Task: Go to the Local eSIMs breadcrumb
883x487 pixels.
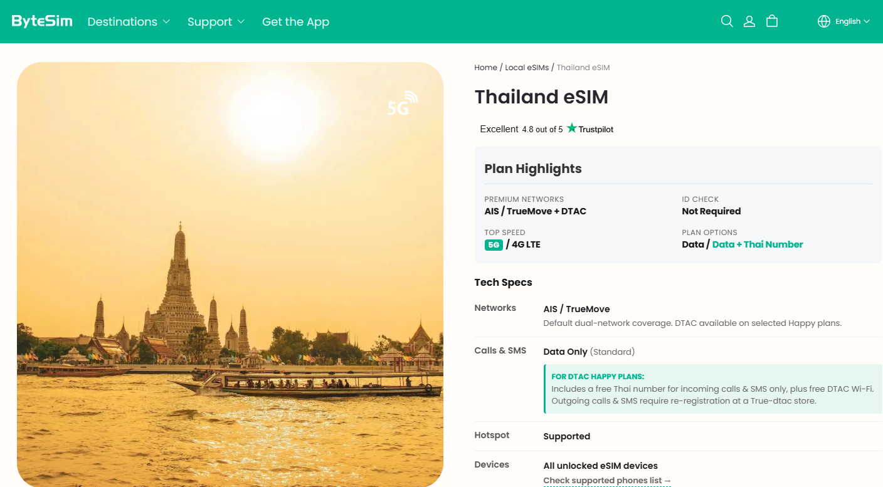Action: pyautogui.click(x=527, y=68)
